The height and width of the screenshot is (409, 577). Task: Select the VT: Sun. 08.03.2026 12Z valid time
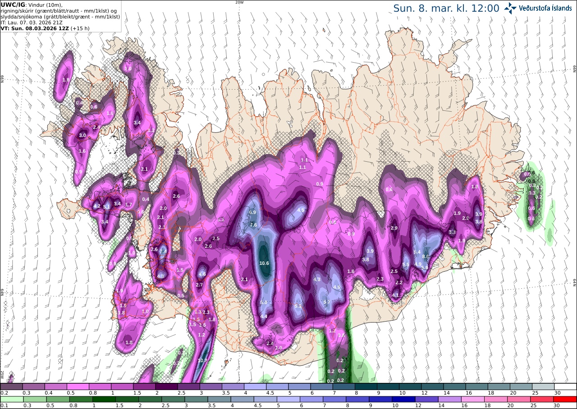pos(35,28)
